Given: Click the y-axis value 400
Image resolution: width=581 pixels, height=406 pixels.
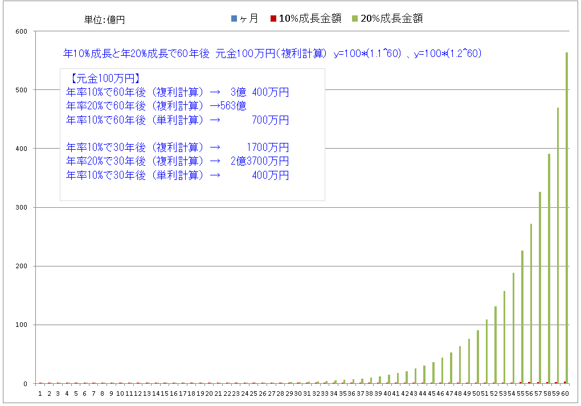Looking at the screenshot, I should (x=22, y=149).
